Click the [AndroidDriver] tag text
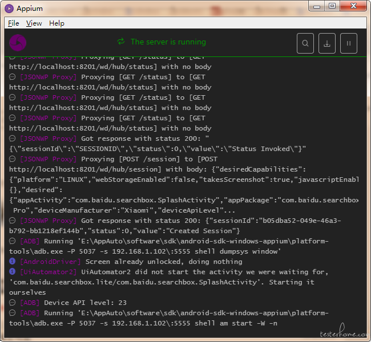 coord(50,262)
